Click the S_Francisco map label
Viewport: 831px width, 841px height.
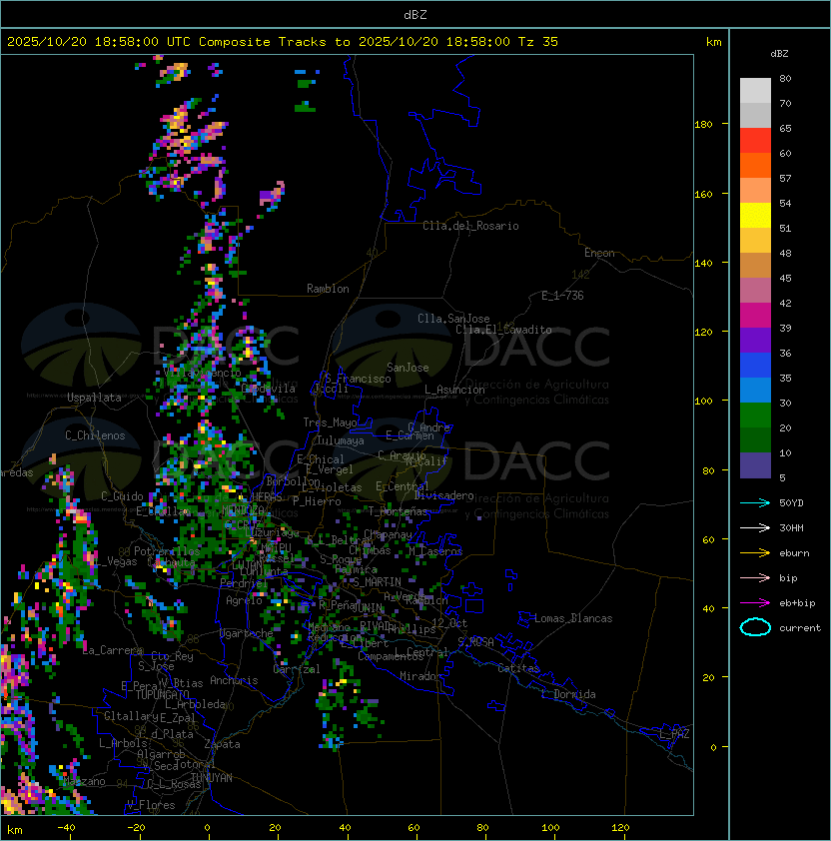(358, 379)
